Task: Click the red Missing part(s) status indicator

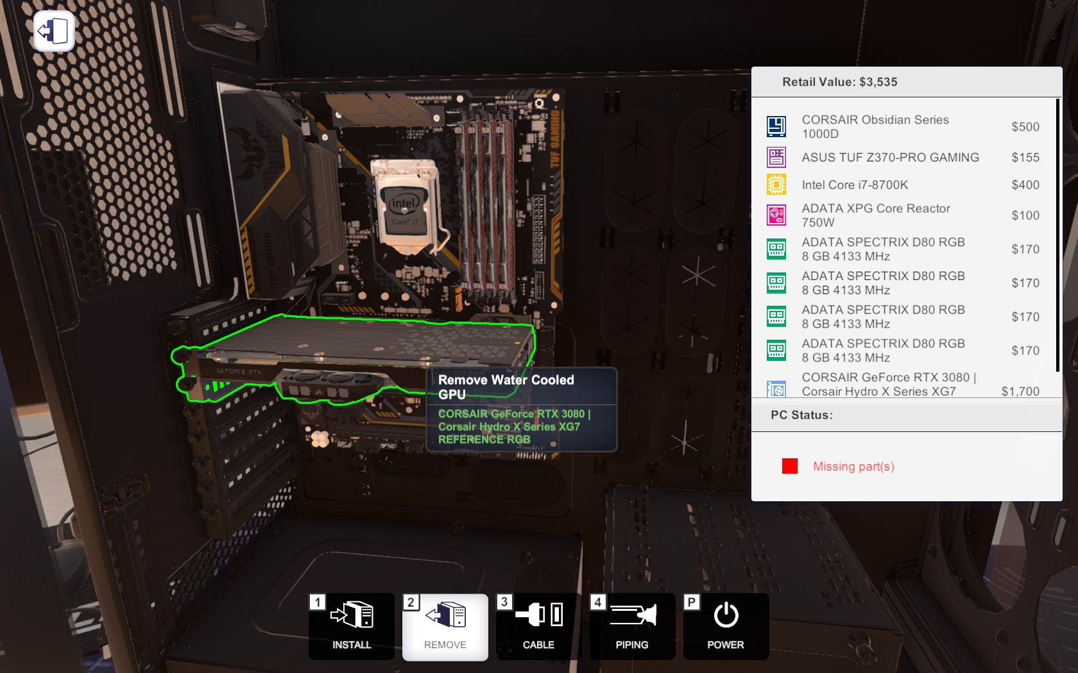Action: [790, 466]
